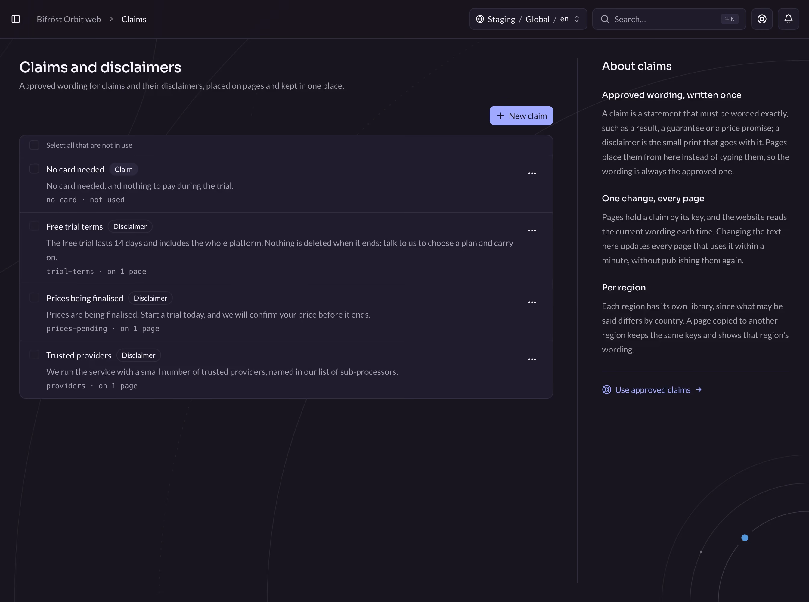Click the ⌘K shortcut badge
Viewport: 809px width, 602px height.
(730, 19)
